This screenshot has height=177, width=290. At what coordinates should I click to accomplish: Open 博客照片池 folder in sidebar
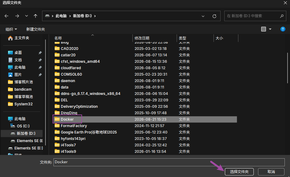pos(24,82)
